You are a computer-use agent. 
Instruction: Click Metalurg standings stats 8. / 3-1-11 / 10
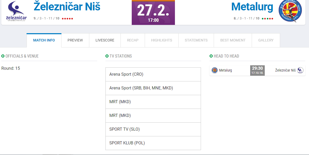pos(247,18)
